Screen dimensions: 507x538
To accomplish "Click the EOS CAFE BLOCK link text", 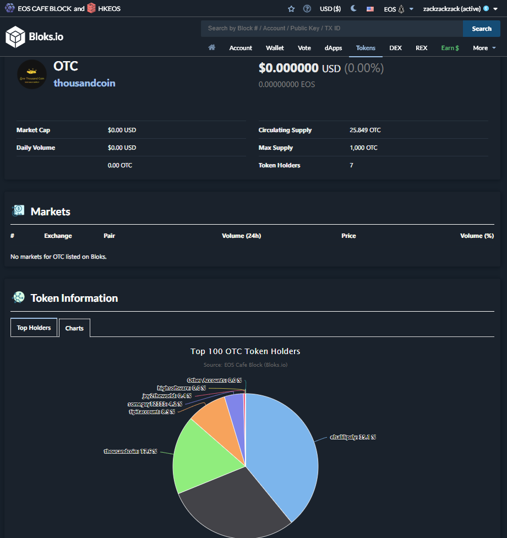I will click(x=45, y=9).
